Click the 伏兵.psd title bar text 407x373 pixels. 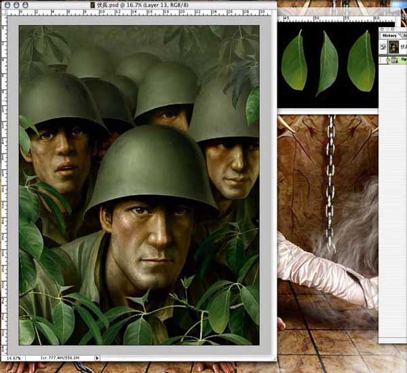142,5
